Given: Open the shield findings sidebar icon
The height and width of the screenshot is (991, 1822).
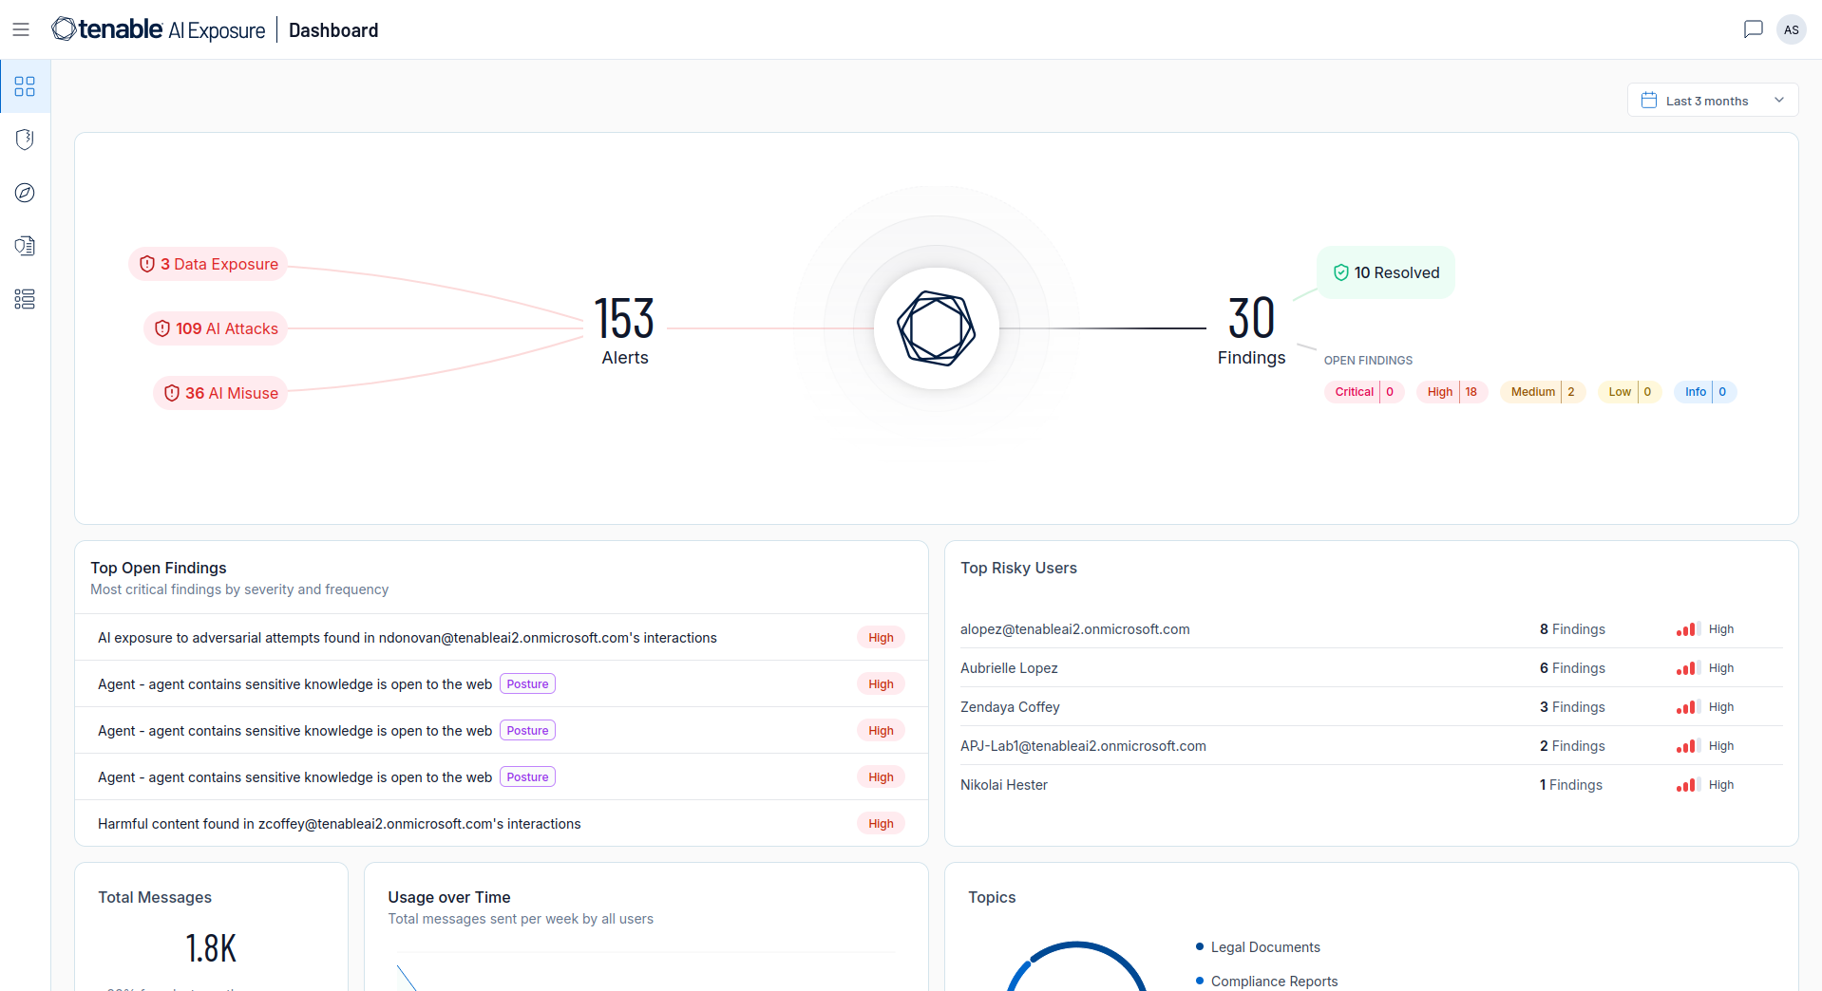Looking at the screenshot, I should point(25,140).
